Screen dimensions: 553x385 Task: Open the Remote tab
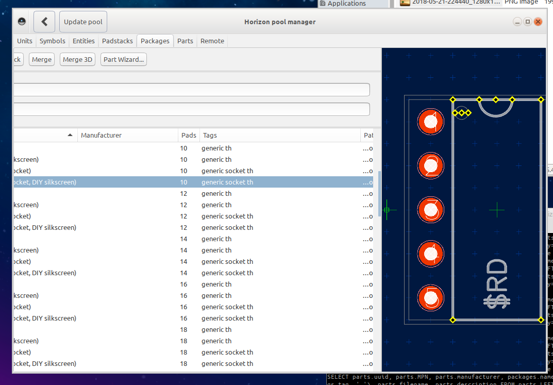pos(212,41)
